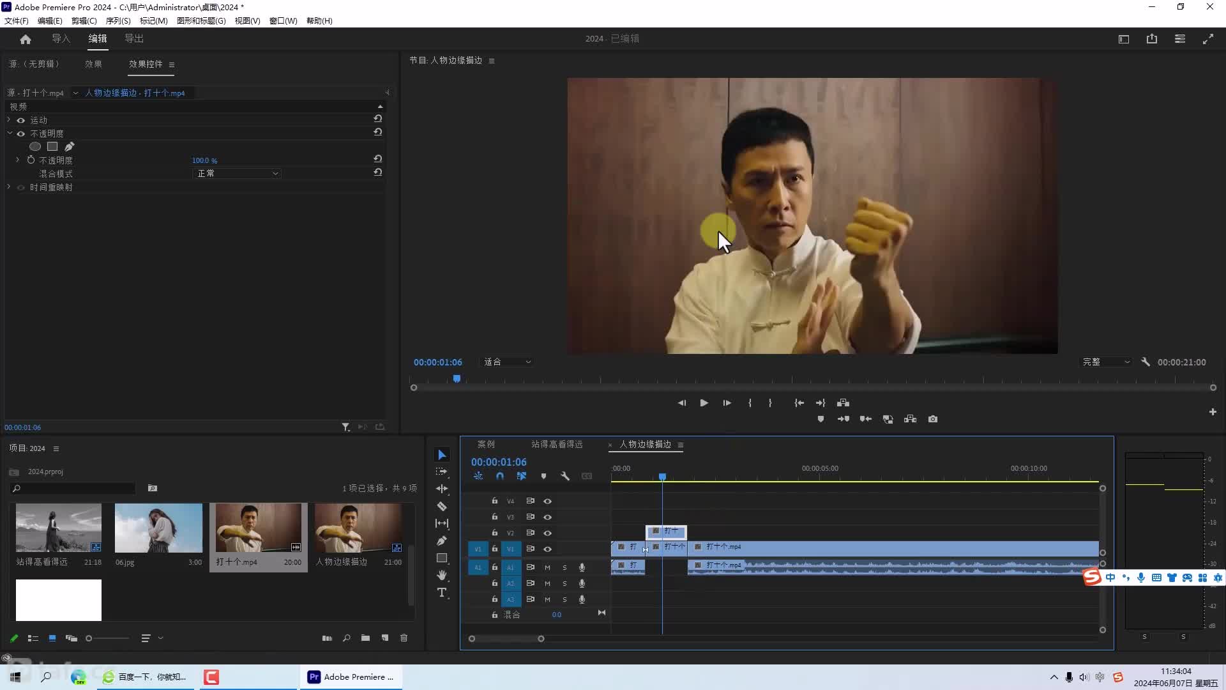The width and height of the screenshot is (1226, 690).
Task: Open program monitor settings wrench
Action: click(1146, 362)
